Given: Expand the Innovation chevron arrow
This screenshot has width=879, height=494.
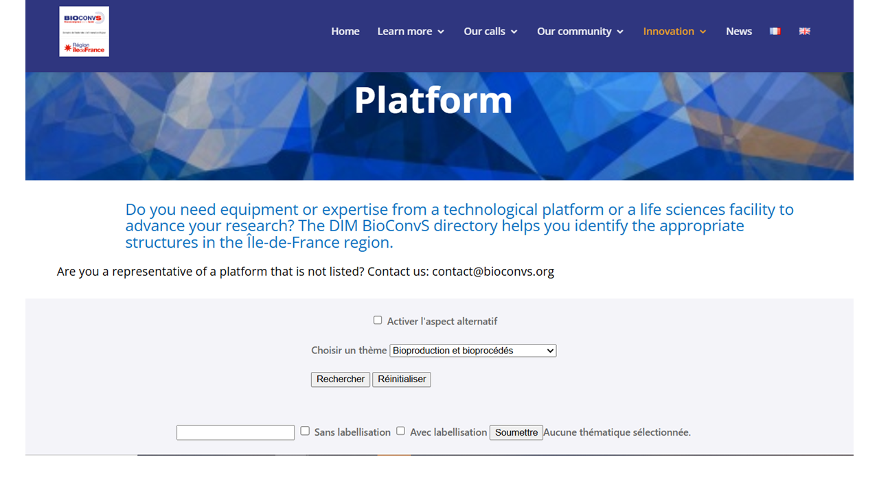Looking at the screenshot, I should (x=703, y=32).
